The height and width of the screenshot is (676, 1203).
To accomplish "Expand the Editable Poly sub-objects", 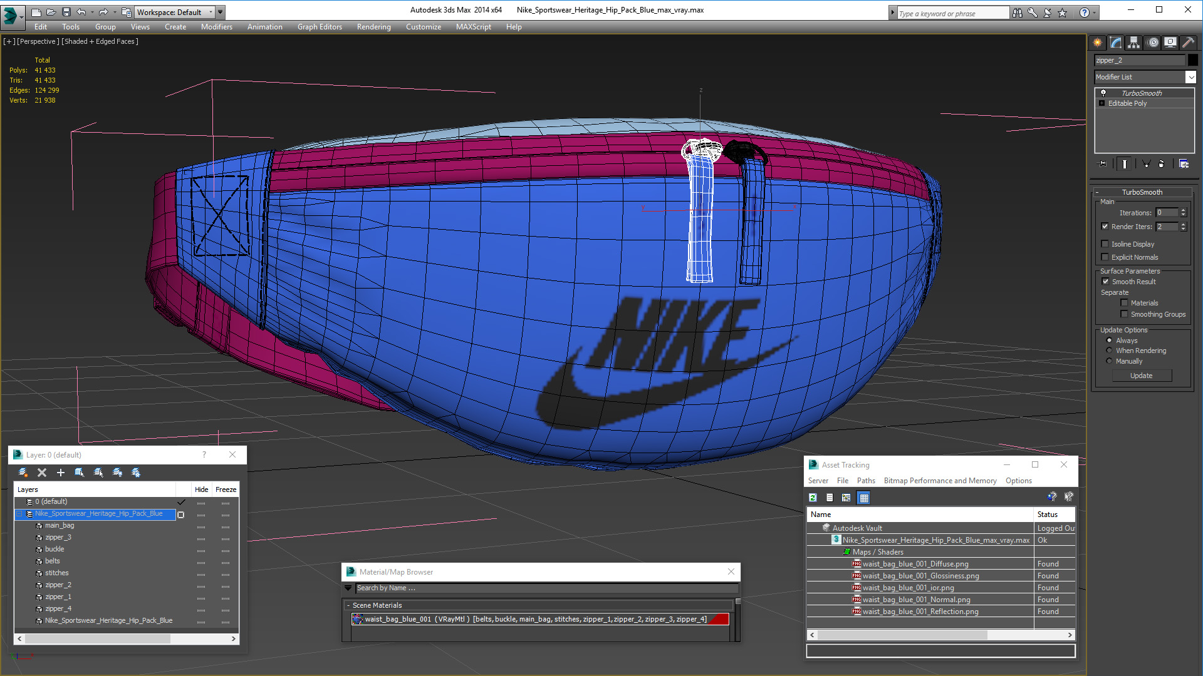I will pyautogui.click(x=1101, y=103).
